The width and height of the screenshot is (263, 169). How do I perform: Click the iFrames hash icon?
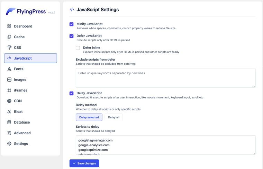coord(9,90)
